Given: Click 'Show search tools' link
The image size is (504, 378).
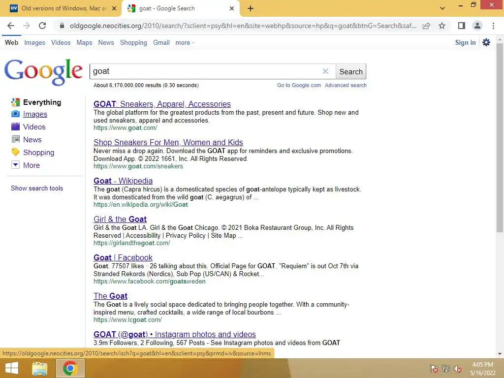Looking at the screenshot, I should pyautogui.click(x=37, y=188).
